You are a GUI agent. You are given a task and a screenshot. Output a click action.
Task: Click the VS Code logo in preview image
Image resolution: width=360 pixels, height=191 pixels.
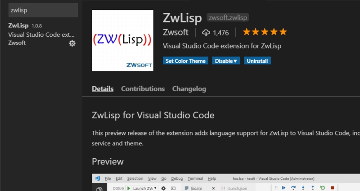(98, 178)
